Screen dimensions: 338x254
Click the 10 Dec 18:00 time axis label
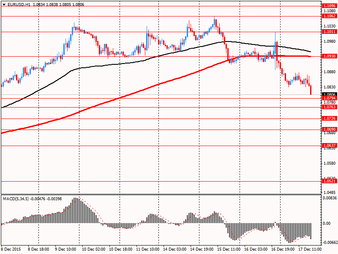tap(121, 249)
